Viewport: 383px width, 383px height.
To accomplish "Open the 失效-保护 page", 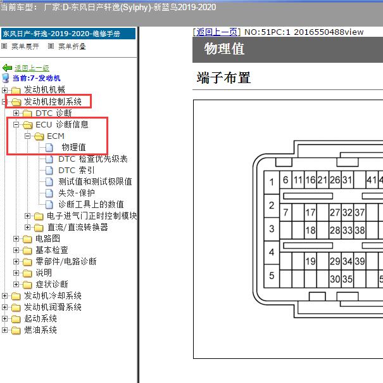I will (76, 193).
